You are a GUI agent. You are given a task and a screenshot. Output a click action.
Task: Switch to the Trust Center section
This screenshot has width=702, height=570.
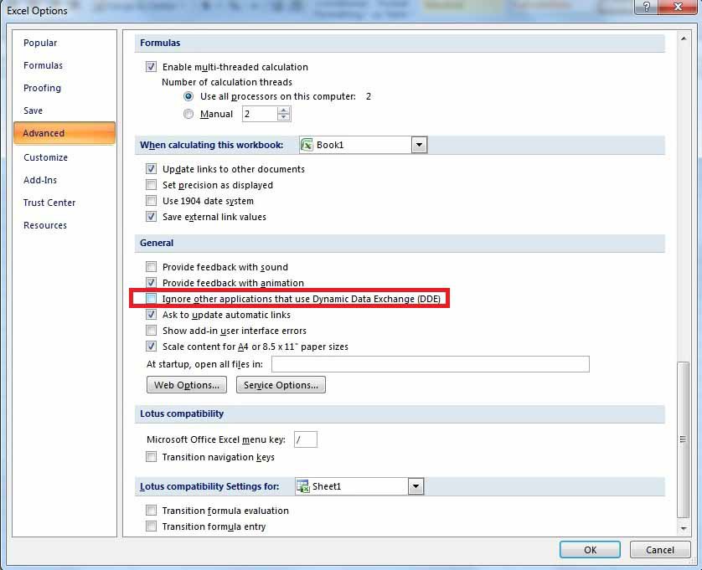51,203
